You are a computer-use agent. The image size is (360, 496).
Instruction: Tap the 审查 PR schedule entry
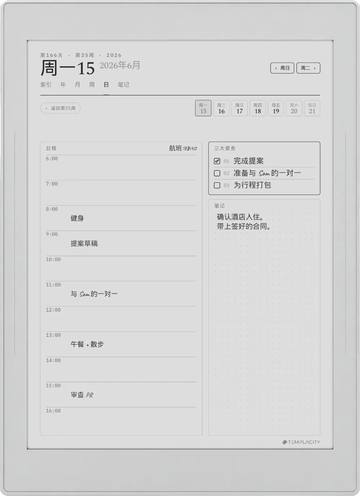tap(82, 395)
